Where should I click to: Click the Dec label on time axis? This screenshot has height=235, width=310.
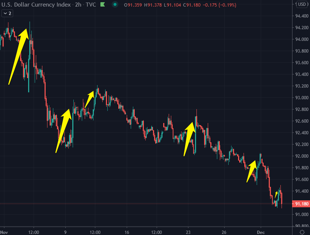(261, 232)
